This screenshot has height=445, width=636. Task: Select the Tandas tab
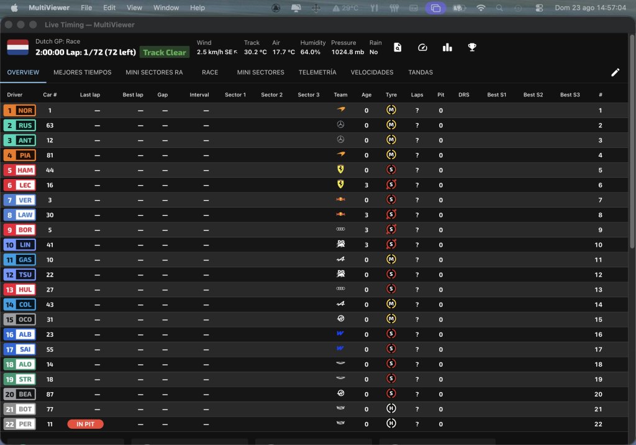tap(420, 72)
